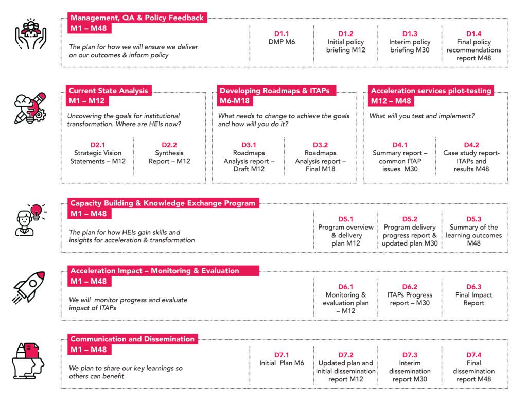Select the Communication and Dissemination heading
The height and width of the screenshot is (401, 527).
point(132,339)
